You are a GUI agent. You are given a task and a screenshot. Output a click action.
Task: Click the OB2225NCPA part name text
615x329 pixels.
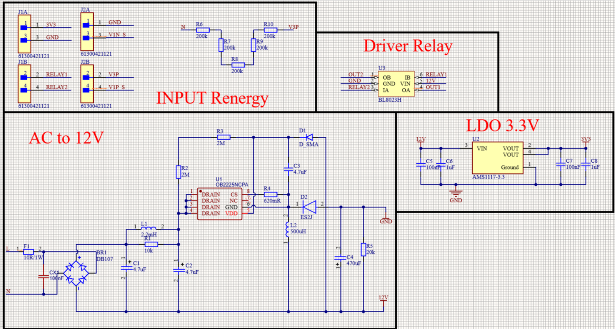click(232, 185)
